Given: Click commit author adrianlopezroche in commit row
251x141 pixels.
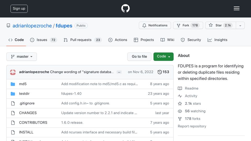Looking at the screenshot, I should 34,72.
